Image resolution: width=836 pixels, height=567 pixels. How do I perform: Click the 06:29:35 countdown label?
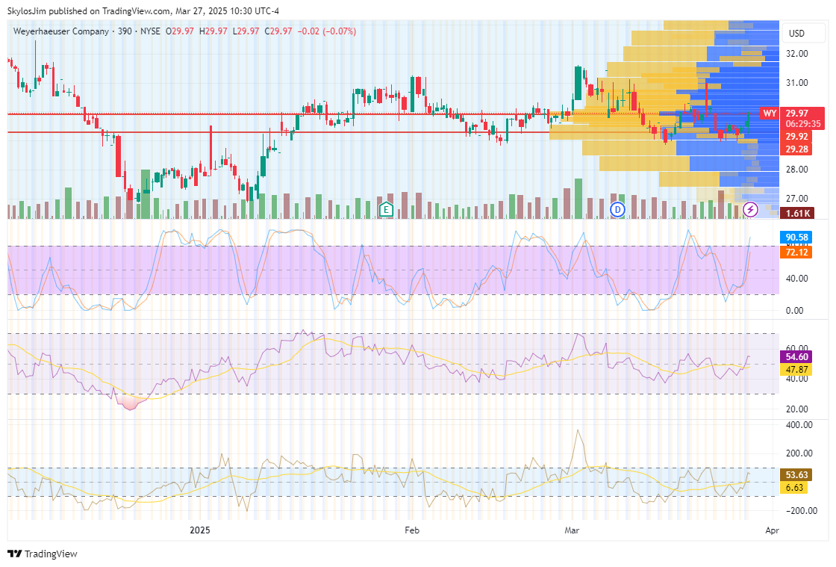[802, 124]
